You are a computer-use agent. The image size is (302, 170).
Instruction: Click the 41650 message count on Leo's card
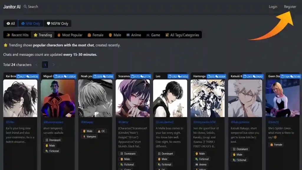(x=183, y=76)
